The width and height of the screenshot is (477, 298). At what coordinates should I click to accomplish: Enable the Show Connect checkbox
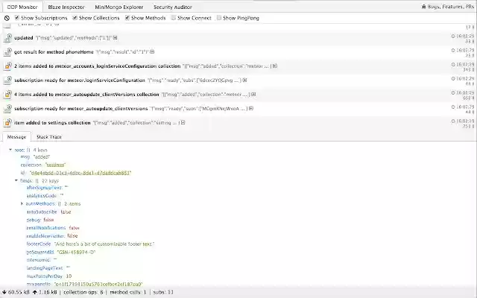click(174, 18)
